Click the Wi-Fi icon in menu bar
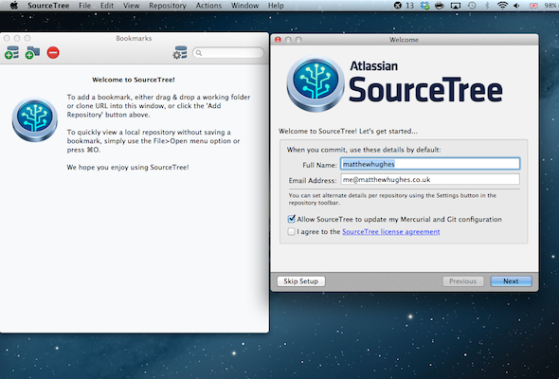 pos(502,6)
